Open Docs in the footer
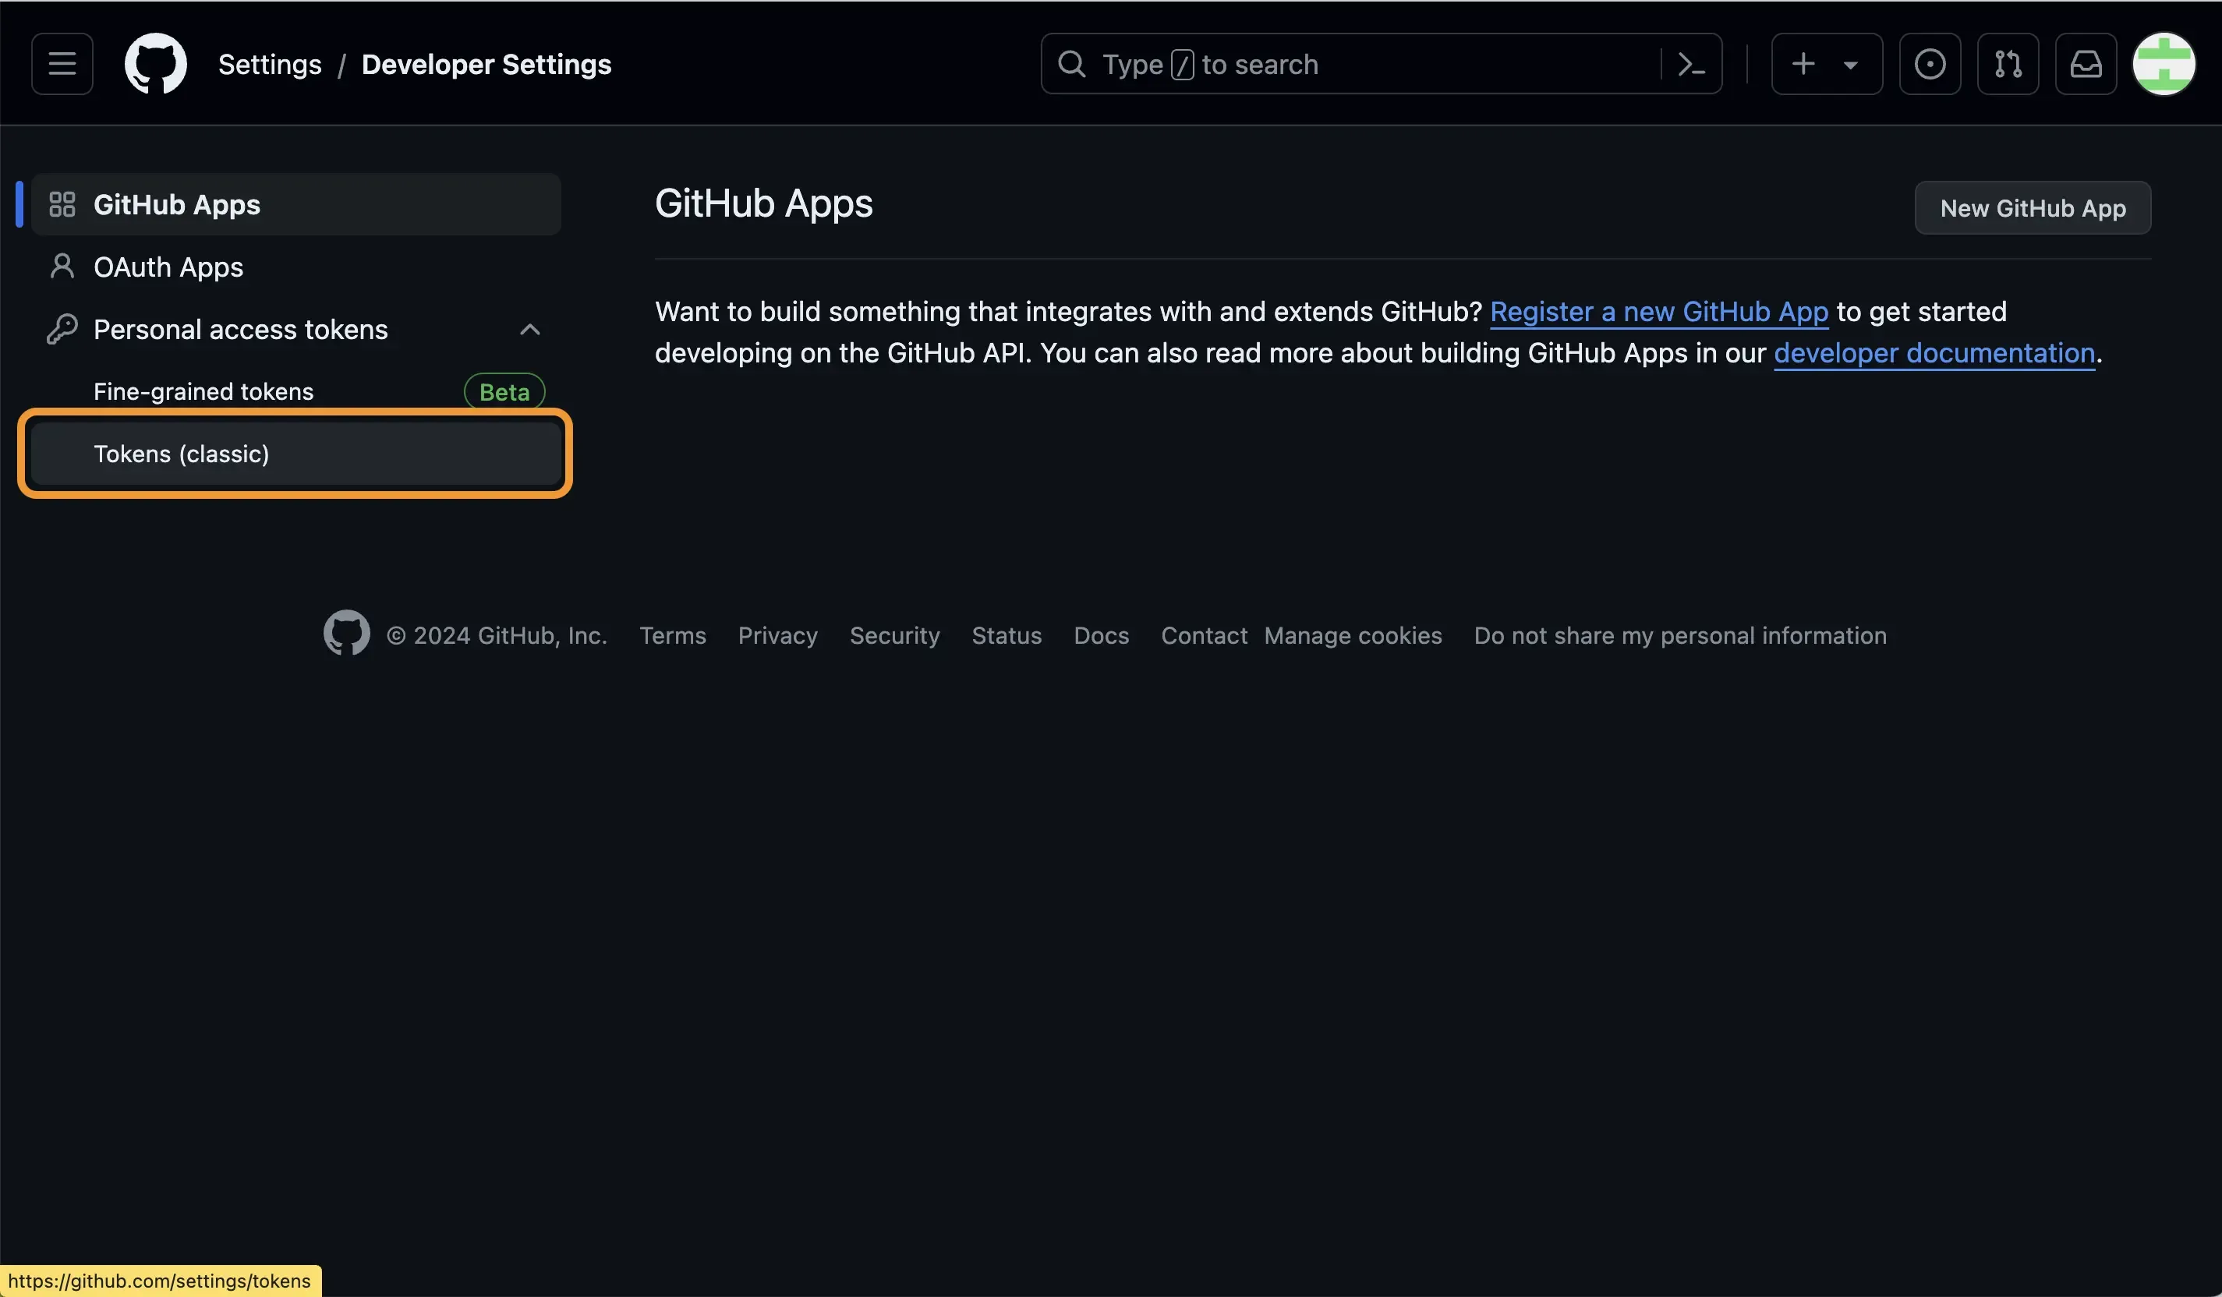 [1100, 634]
